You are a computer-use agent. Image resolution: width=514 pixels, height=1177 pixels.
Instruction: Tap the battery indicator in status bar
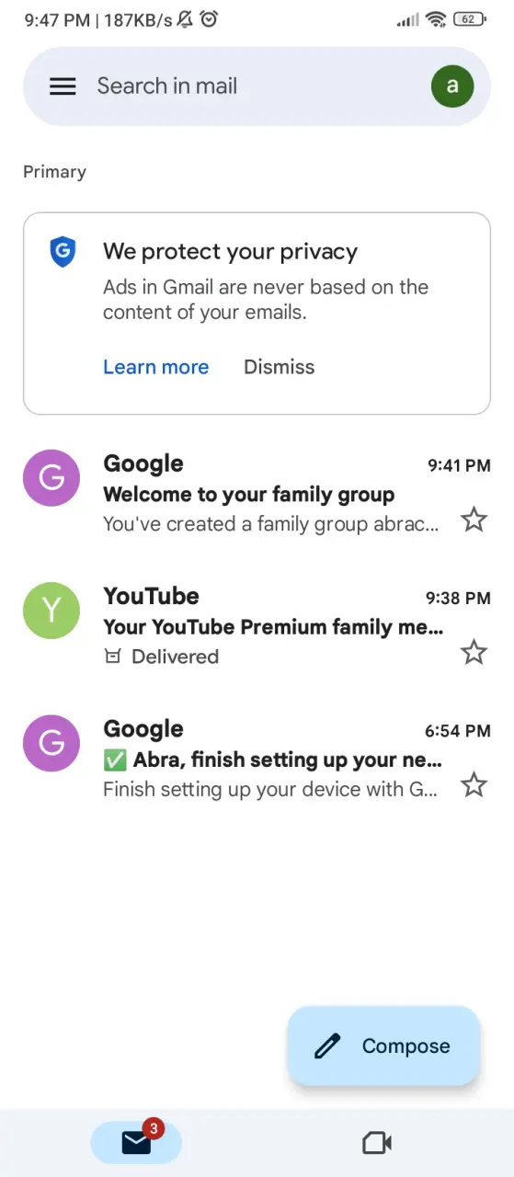click(x=470, y=19)
